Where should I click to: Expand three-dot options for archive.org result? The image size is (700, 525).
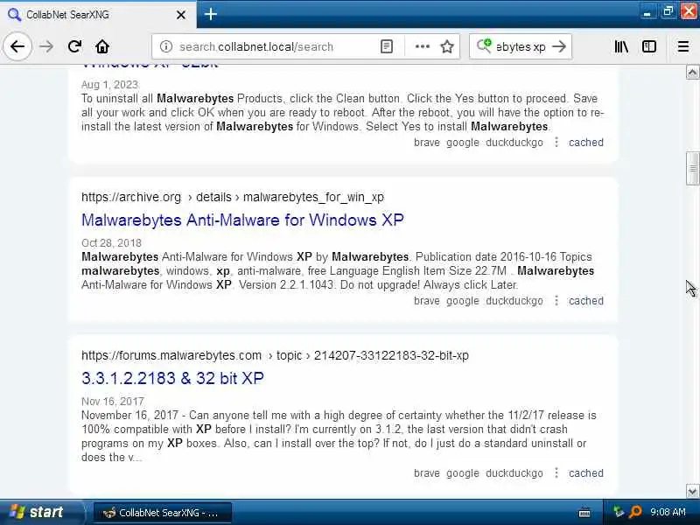click(556, 301)
